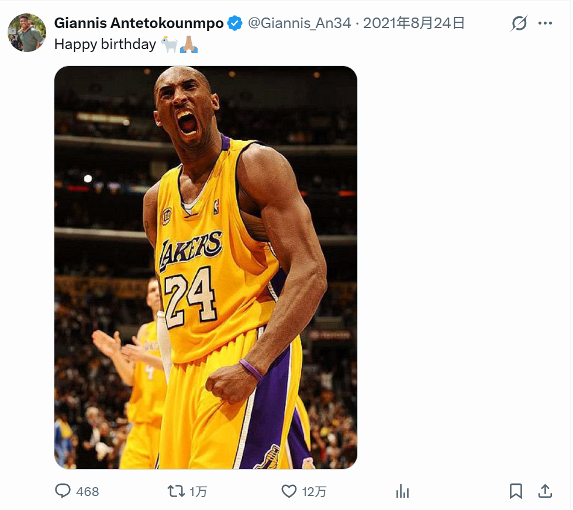Open the share post upload icon

(545, 491)
